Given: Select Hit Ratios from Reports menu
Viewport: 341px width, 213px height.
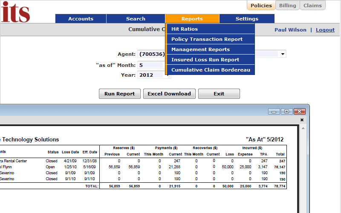Looking at the screenshot, I should [x=210, y=29].
